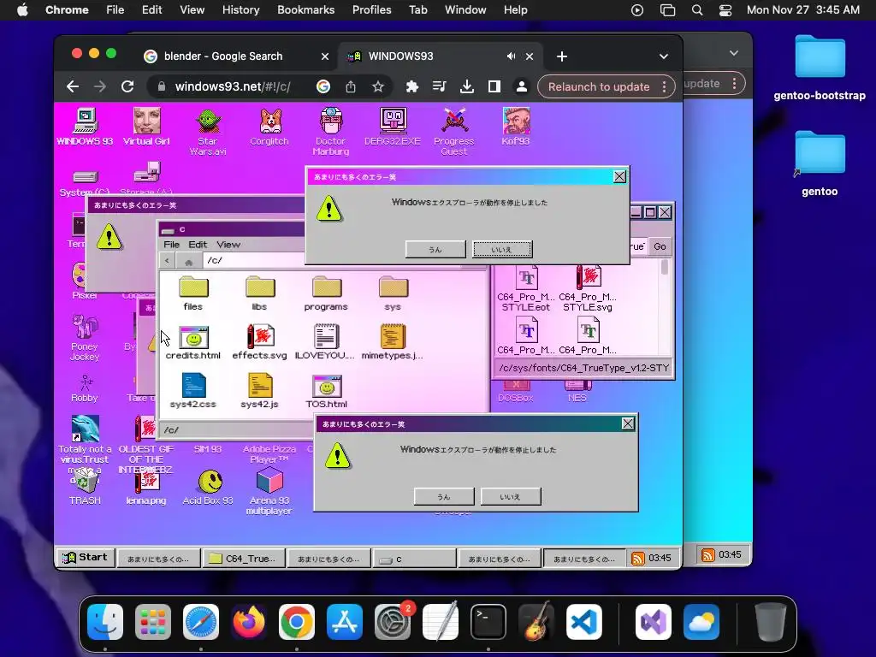Open the Chrome profile avatar icon
This screenshot has width=876, height=657.
(521, 86)
